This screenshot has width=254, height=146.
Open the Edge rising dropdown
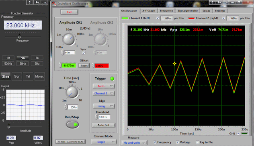pyautogui.click(x=104, y=106)
